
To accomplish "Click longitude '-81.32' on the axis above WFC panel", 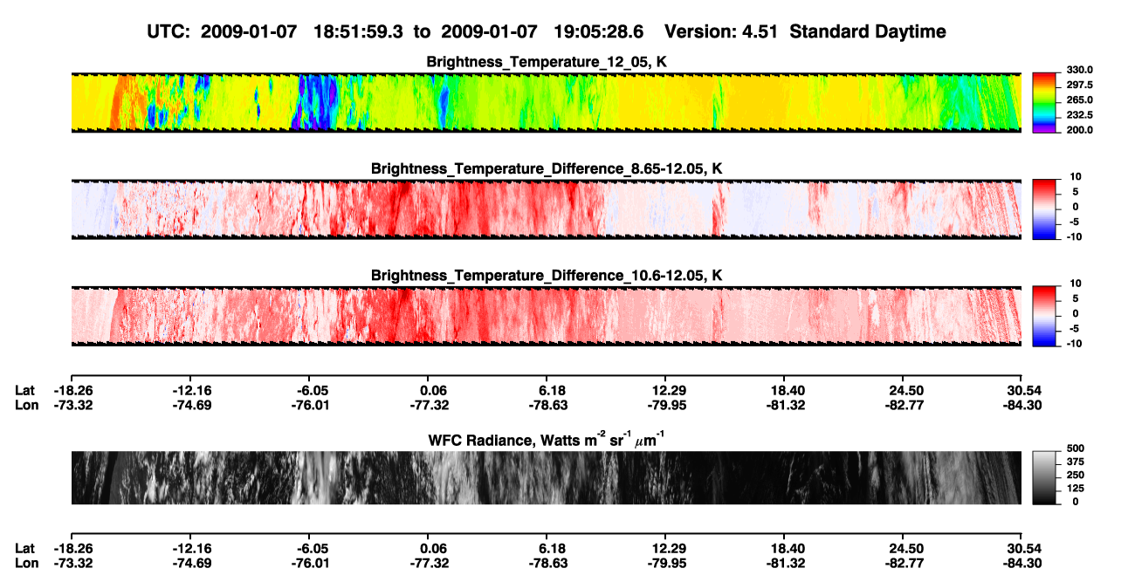I will pos(786,405).
